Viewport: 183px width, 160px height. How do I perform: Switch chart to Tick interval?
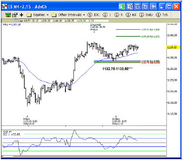click(162, 15)
